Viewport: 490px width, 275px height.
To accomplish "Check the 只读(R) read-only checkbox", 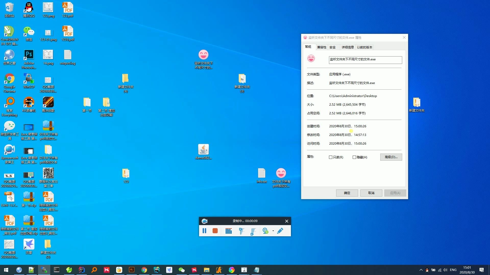I will (331, 157).
